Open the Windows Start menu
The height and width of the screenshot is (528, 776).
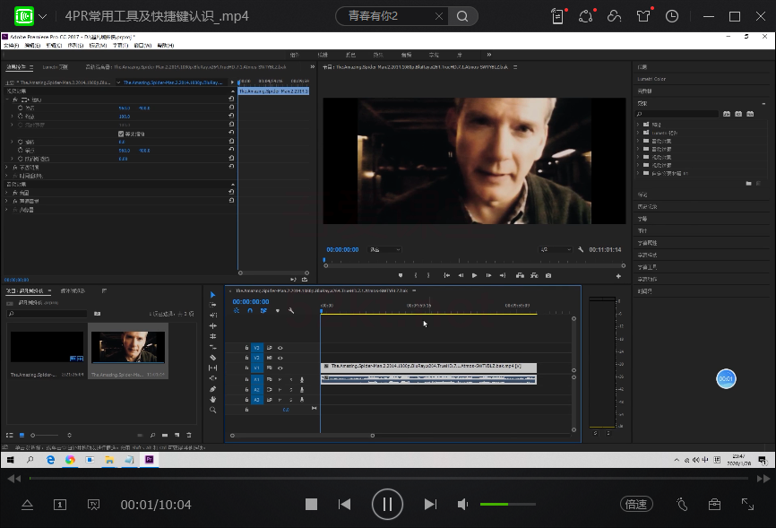(11, 460)
